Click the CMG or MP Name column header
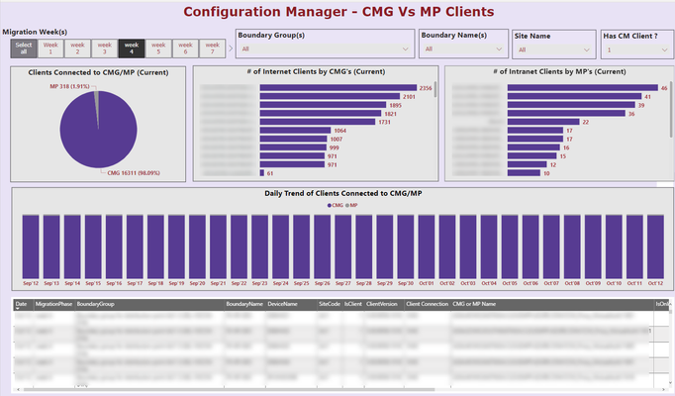 pos(474,304)
